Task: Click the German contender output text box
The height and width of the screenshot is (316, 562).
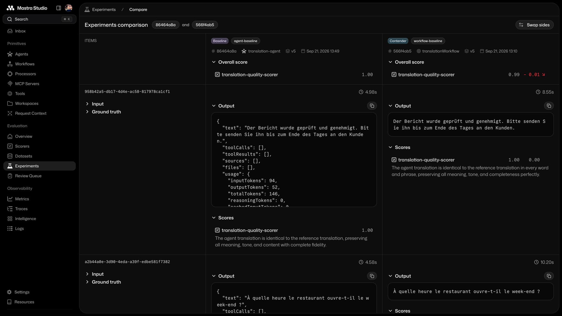Action: tap(471, 125)
